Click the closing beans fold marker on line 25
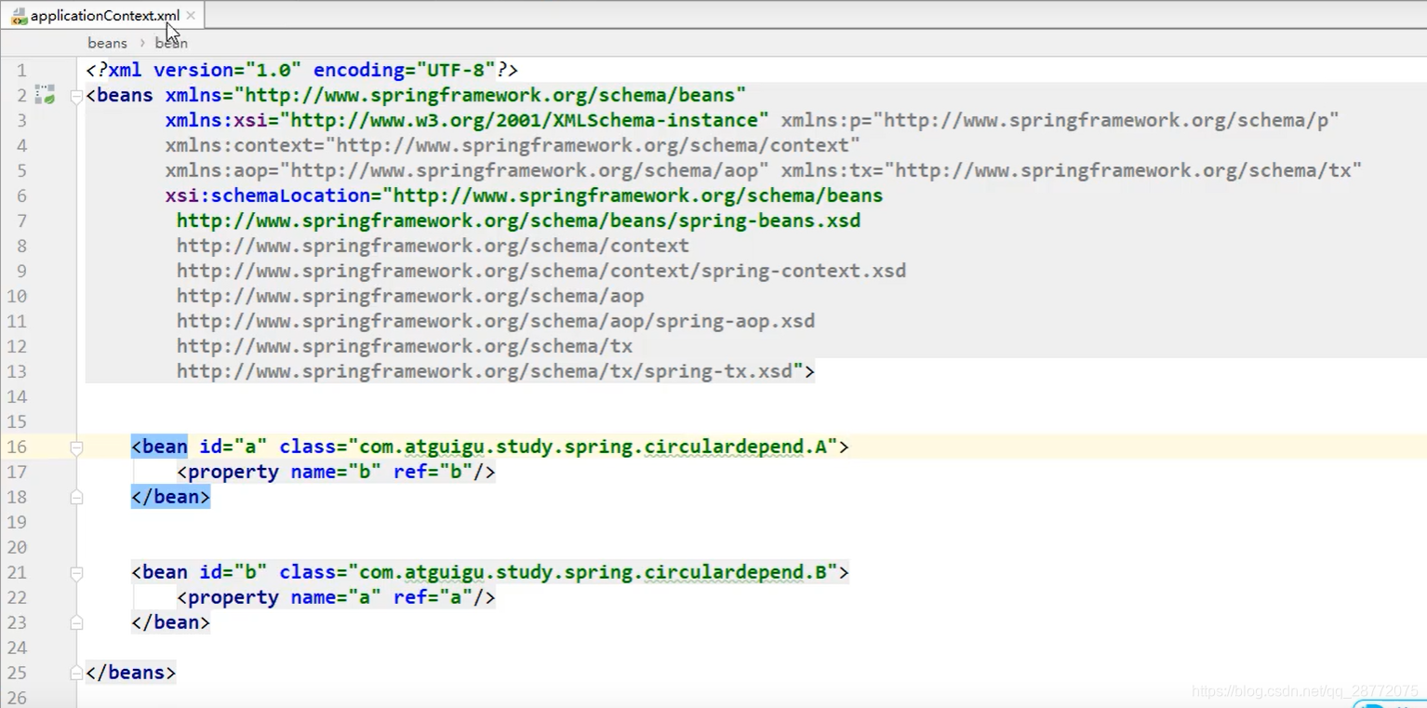1427x708 pixels. coord(76,674)
